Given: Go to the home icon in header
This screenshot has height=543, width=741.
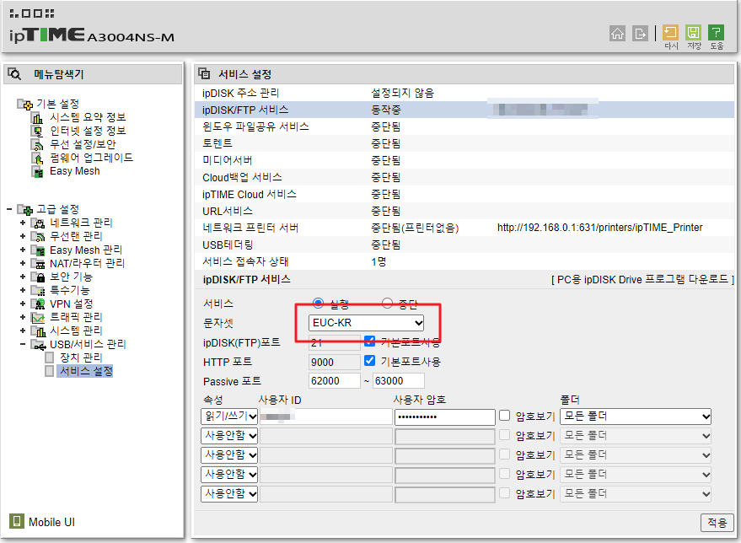Looking at the screenshot, I should [617, 33].
